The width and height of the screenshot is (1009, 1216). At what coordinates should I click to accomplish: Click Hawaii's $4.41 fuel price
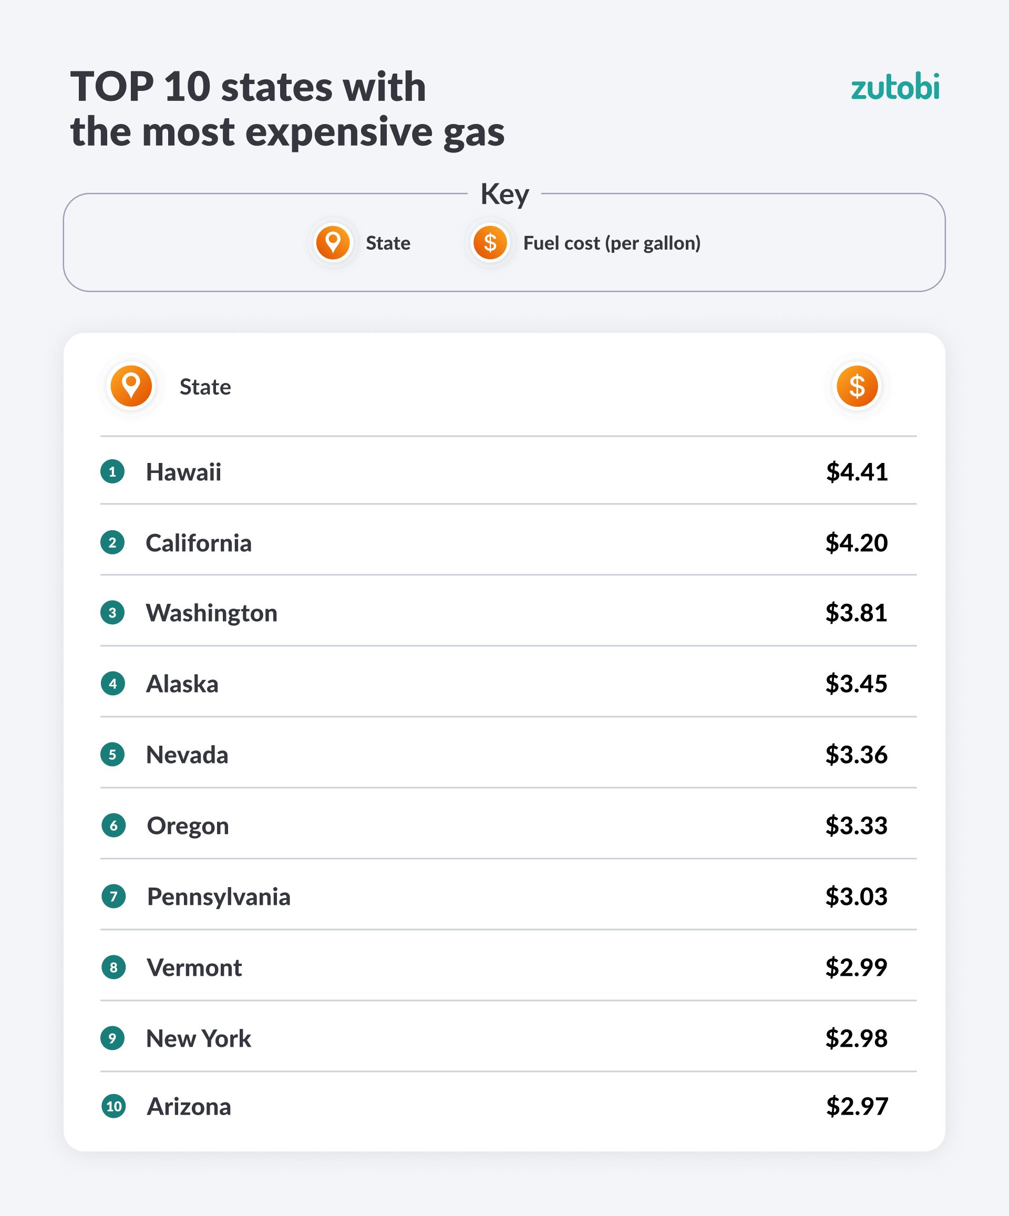coord(857,472)
